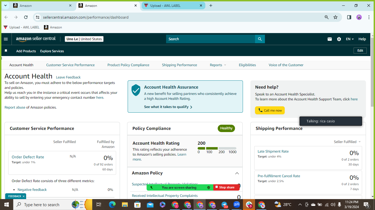Open the Chrome profile avatar
Viewport: 375px width, 210px height.
click(x=359, y=17)
